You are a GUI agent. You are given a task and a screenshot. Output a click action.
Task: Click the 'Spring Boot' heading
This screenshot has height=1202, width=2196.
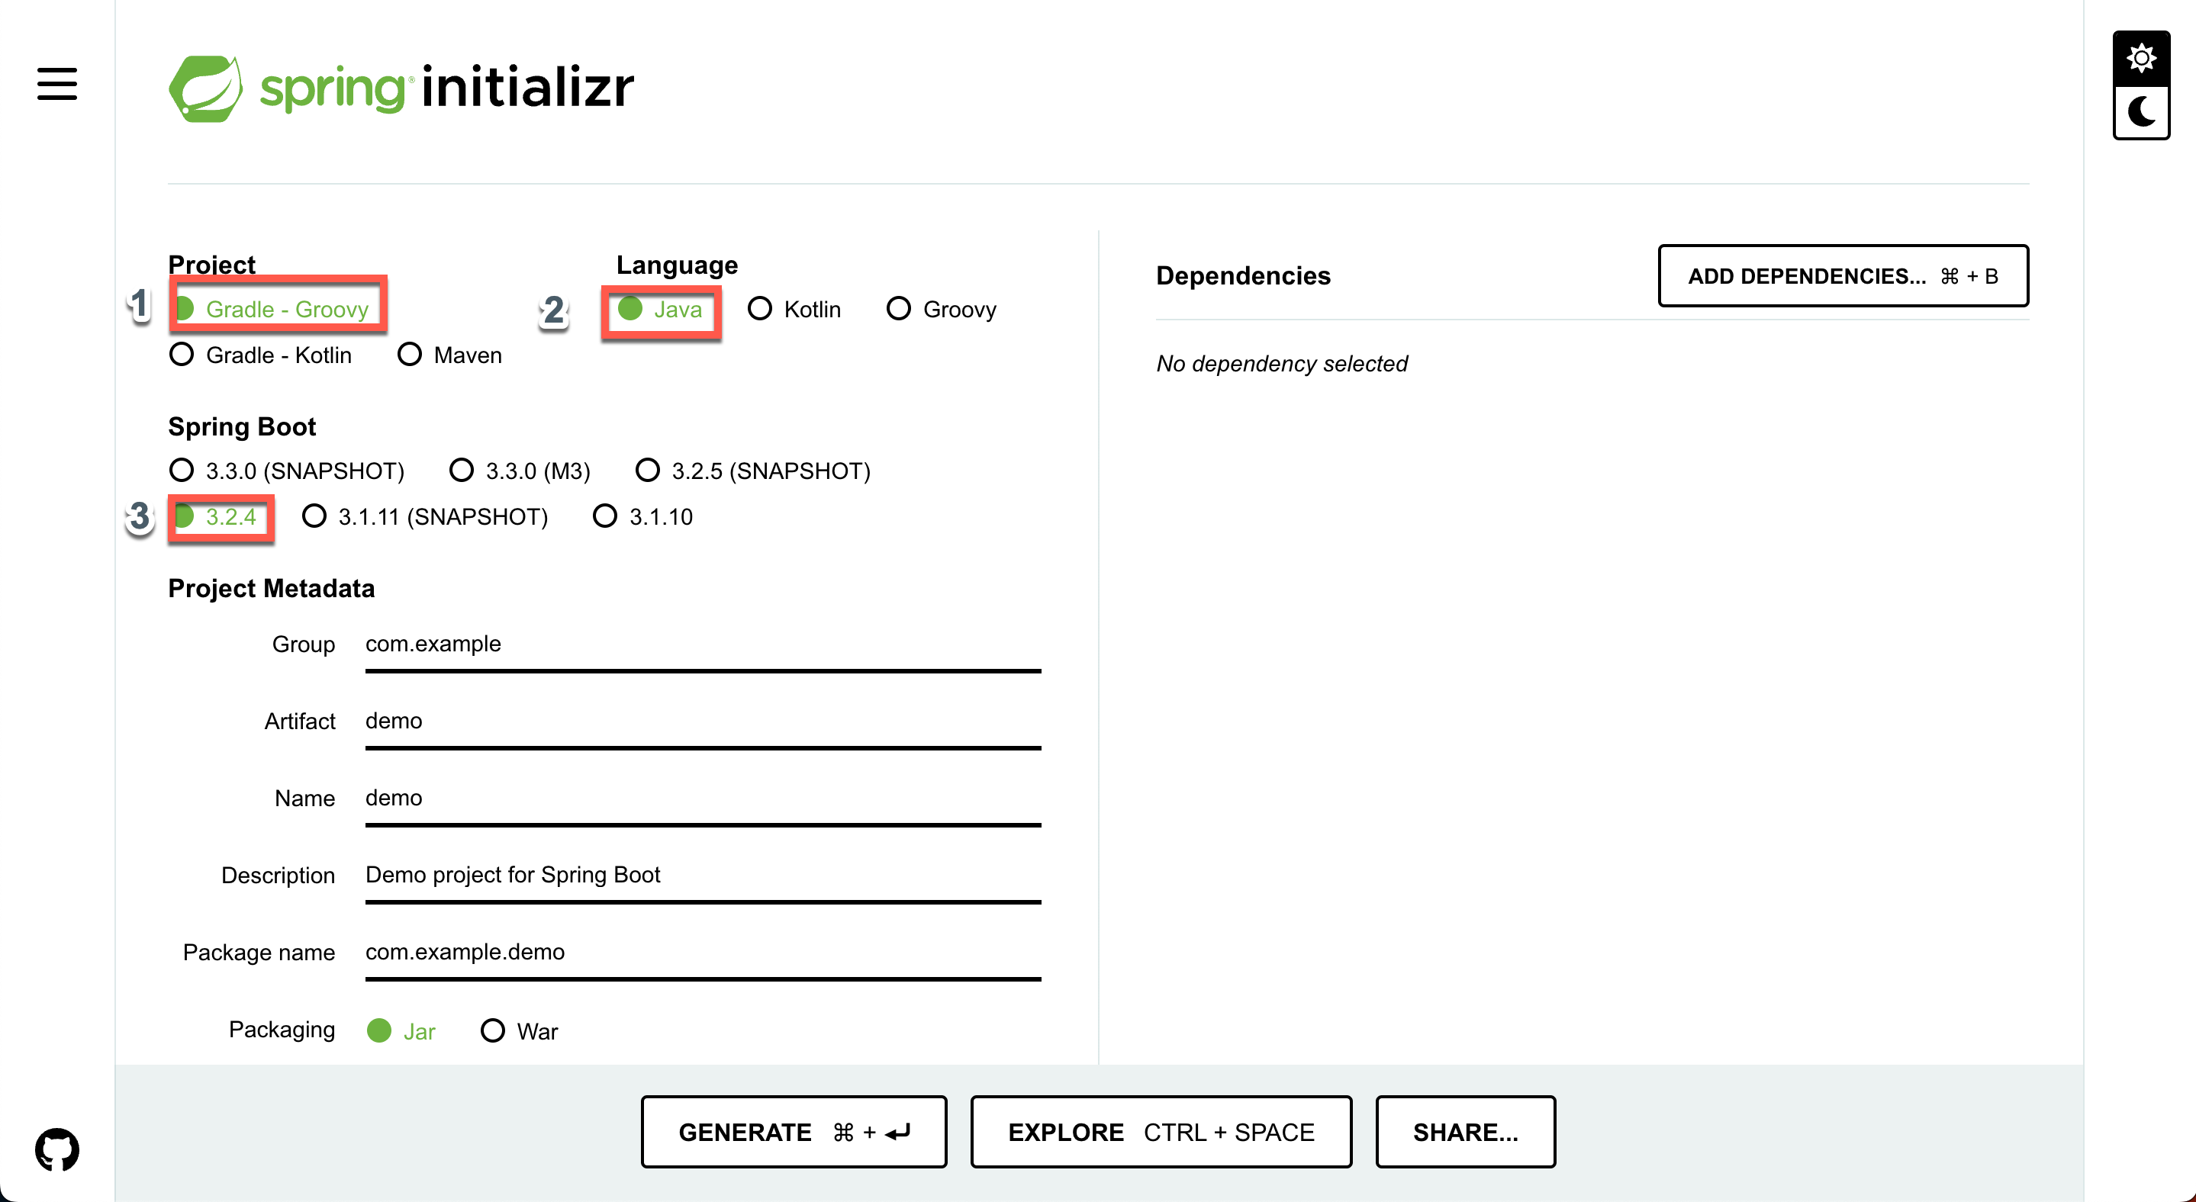pyautogui.click(x=242, y=427)
